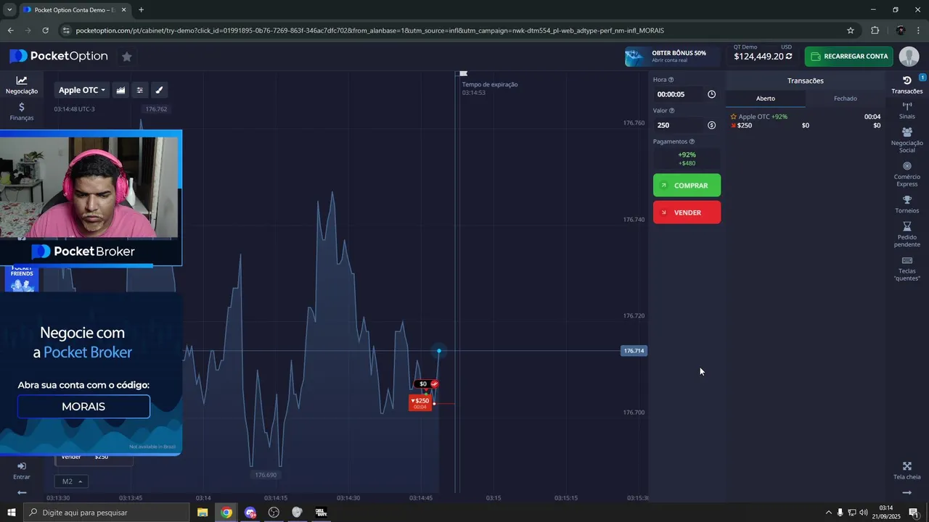Viewport: 929px width, 522px height.
Task: Open a new browser tab
Action: (141, 9)
